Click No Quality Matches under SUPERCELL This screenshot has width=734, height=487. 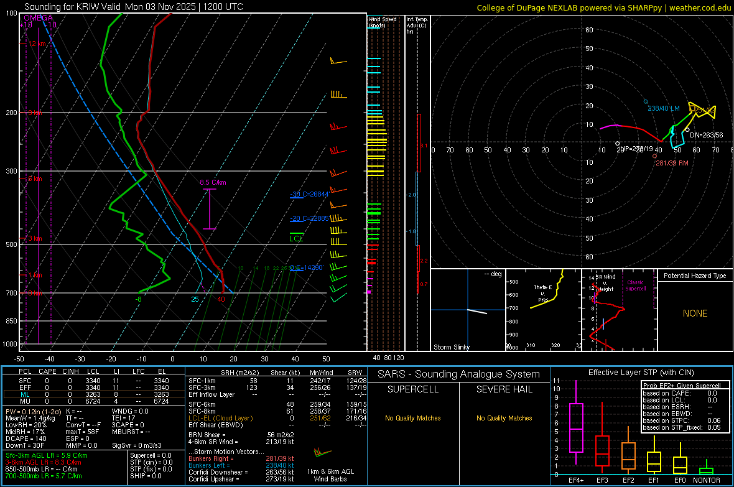[x=413, y=418]
